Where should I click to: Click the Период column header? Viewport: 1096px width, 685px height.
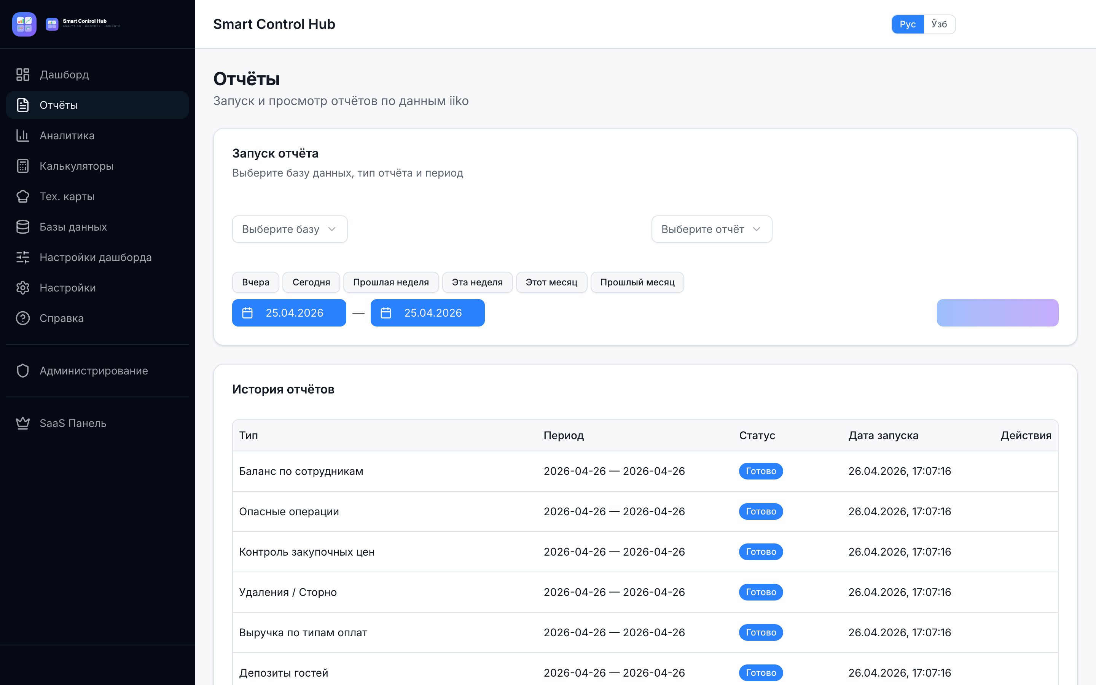coord(563,435)
